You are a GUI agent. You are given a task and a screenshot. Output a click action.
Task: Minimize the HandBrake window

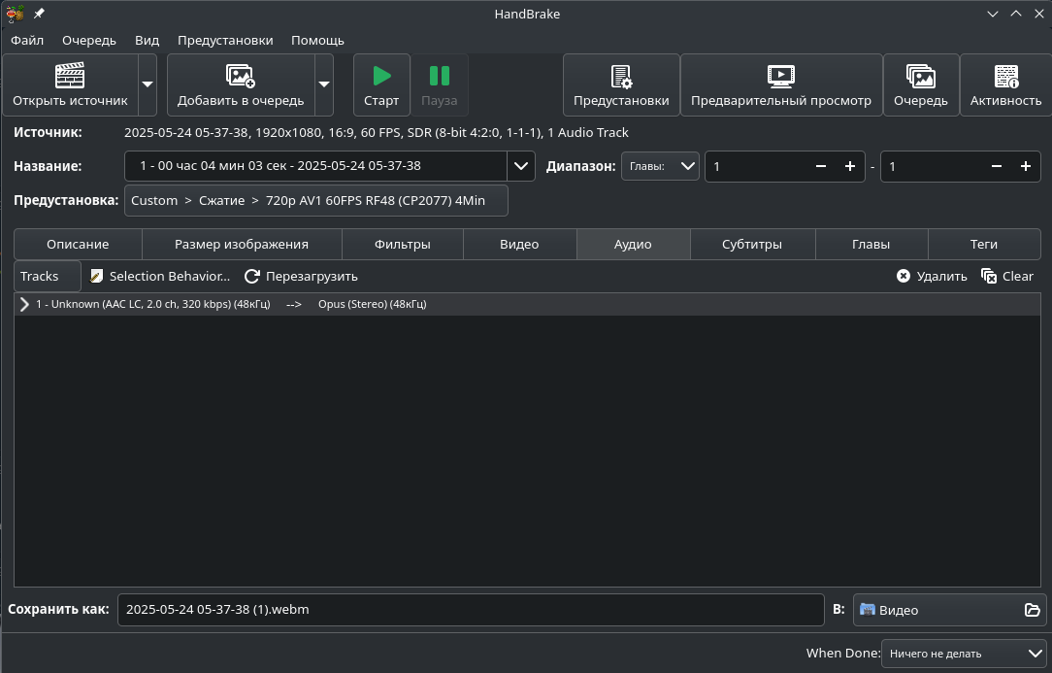(993, 14)
